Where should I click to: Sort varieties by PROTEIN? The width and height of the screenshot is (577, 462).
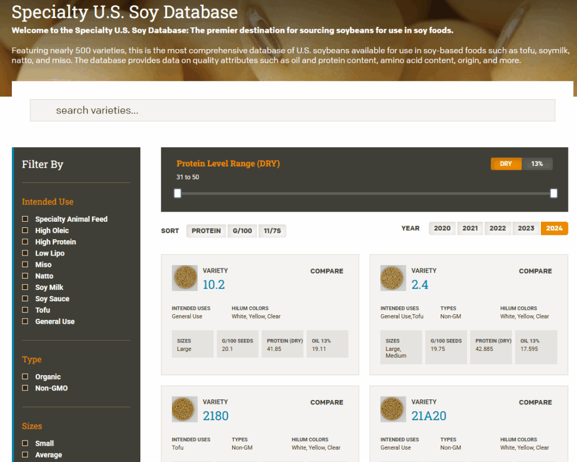point(206,231)
